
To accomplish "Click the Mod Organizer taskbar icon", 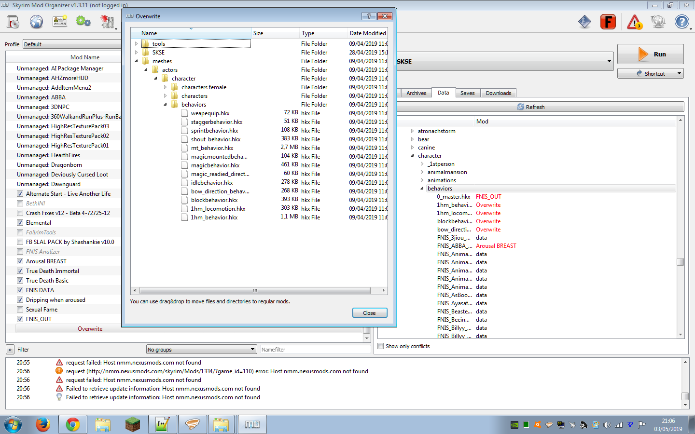I will tap(252, 424).
